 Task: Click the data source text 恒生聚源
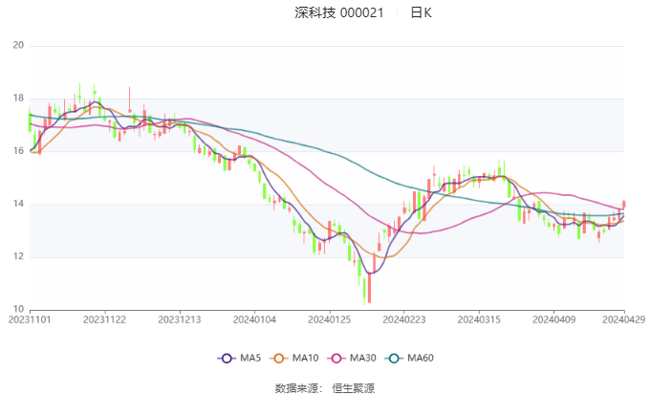[353, 388]
